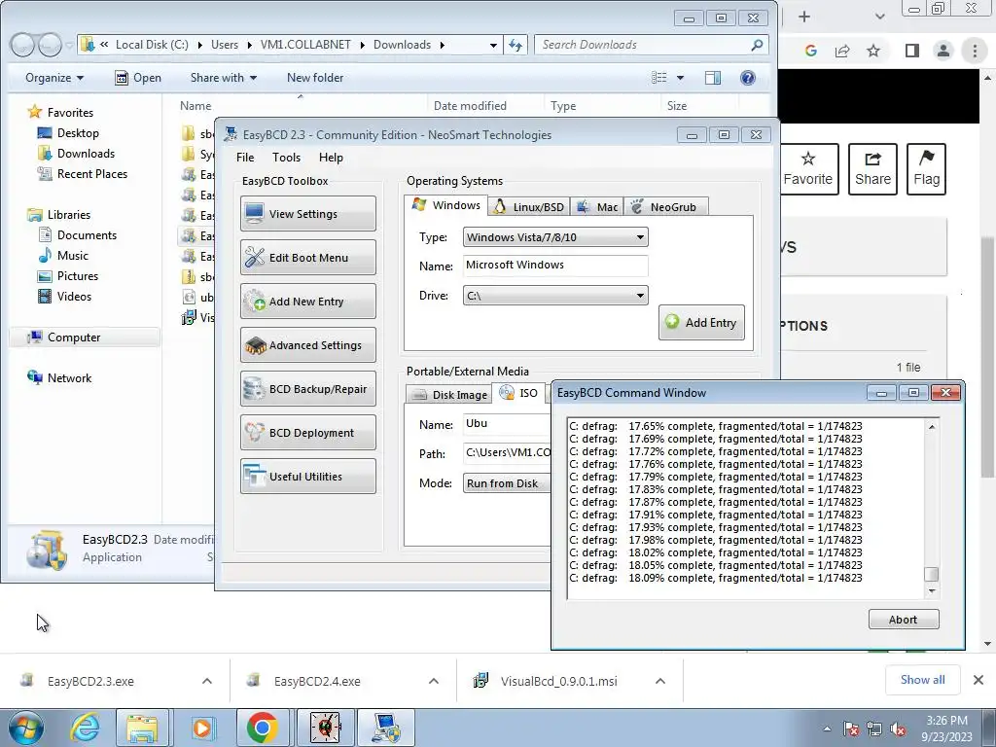Click Show all downloads

click(922, 680)
